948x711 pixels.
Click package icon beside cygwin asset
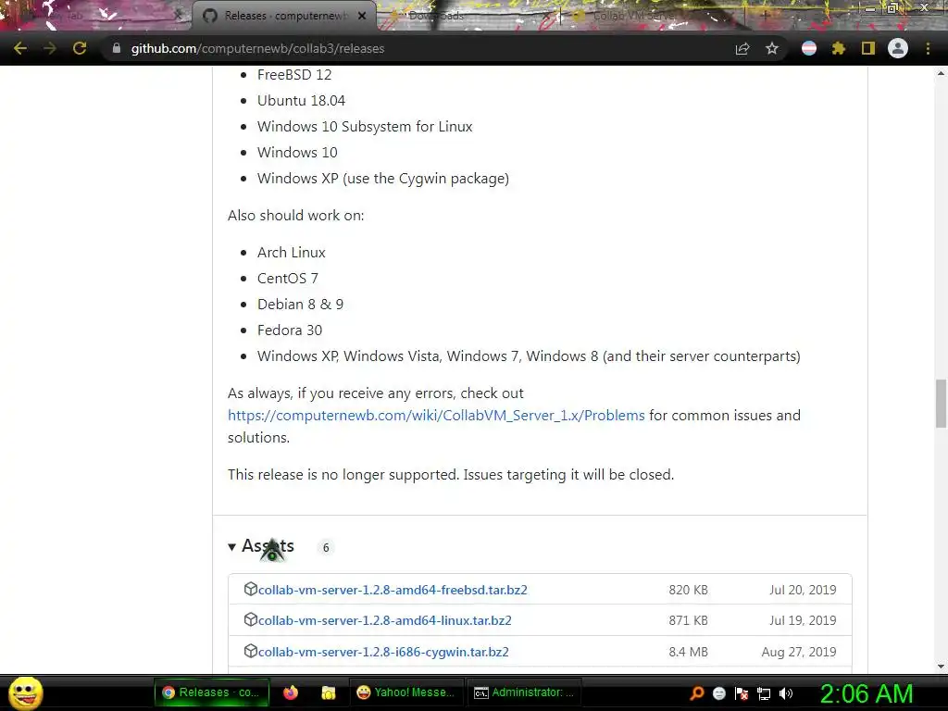point(250,651)
